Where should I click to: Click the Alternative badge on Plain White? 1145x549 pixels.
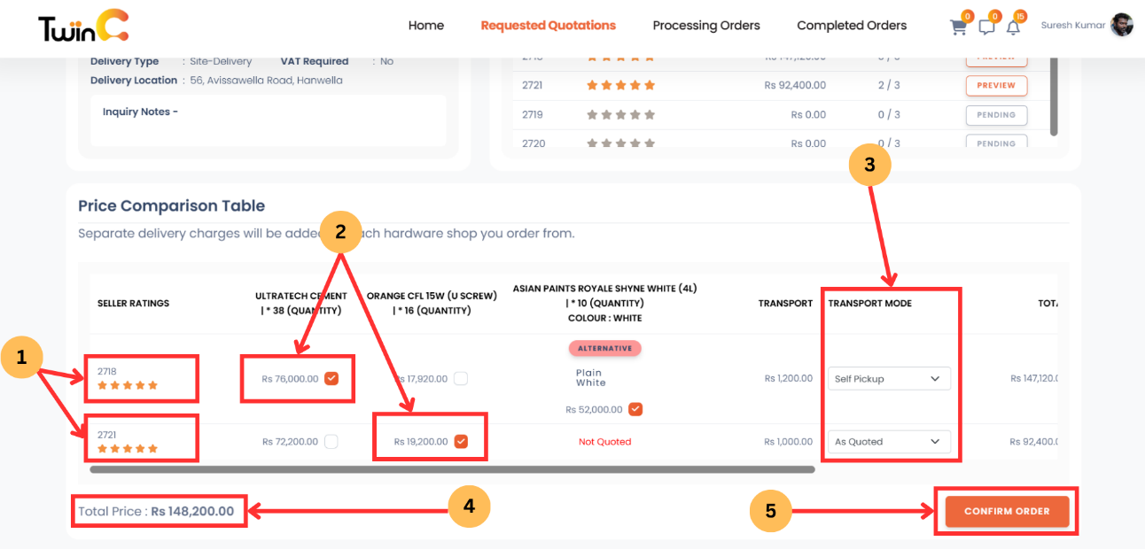click(605, 348)
